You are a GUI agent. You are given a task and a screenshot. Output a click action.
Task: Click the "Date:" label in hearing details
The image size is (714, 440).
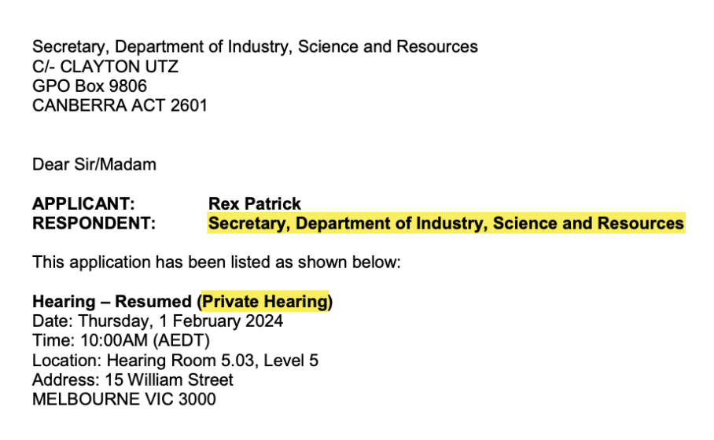coord(50,321)
